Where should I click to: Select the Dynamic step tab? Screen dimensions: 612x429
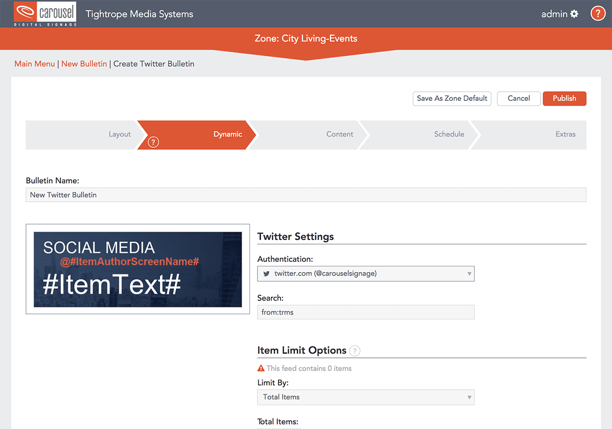[196, 135]
